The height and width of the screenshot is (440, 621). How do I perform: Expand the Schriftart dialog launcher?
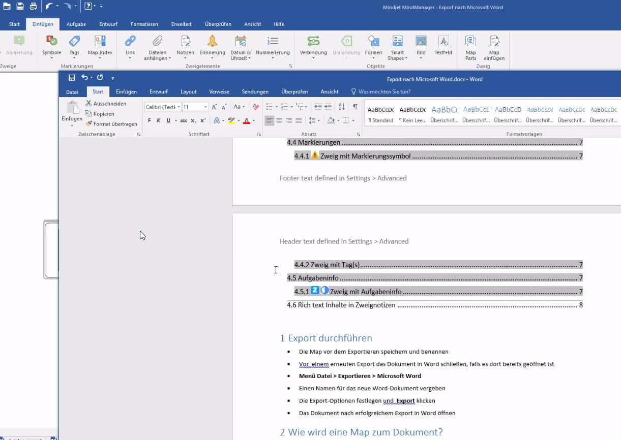tap(259, 135)
